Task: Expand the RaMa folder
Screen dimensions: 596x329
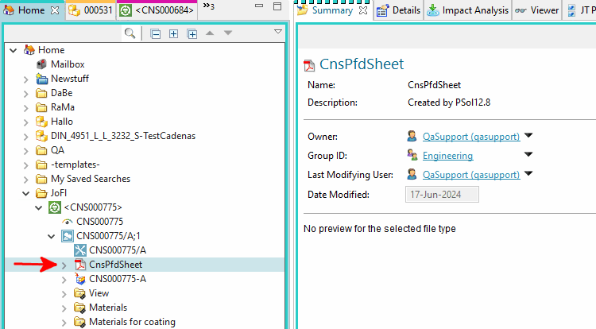Action: pyautogui.click(x=26, y=108)
